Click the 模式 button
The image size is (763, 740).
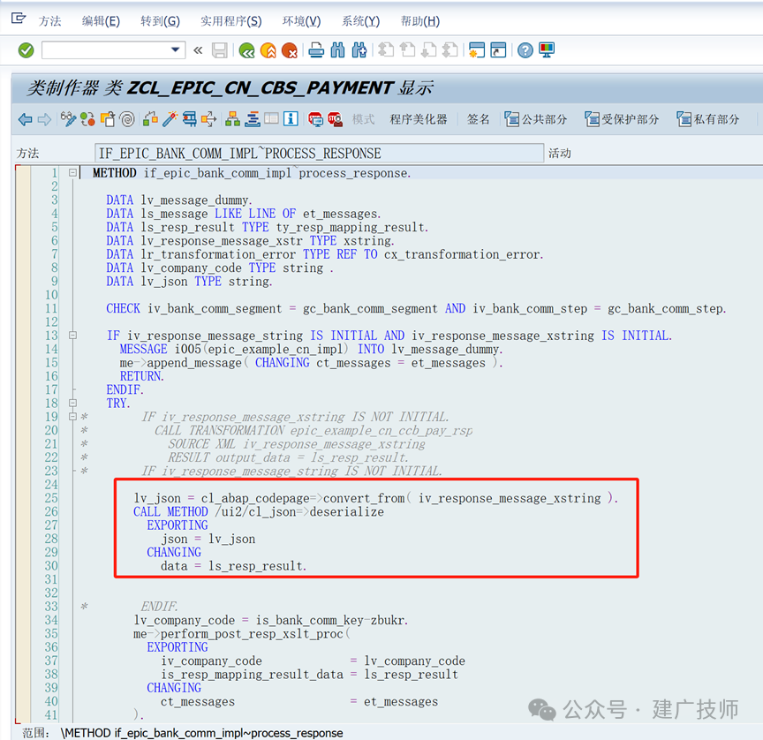tap(364, 119)
